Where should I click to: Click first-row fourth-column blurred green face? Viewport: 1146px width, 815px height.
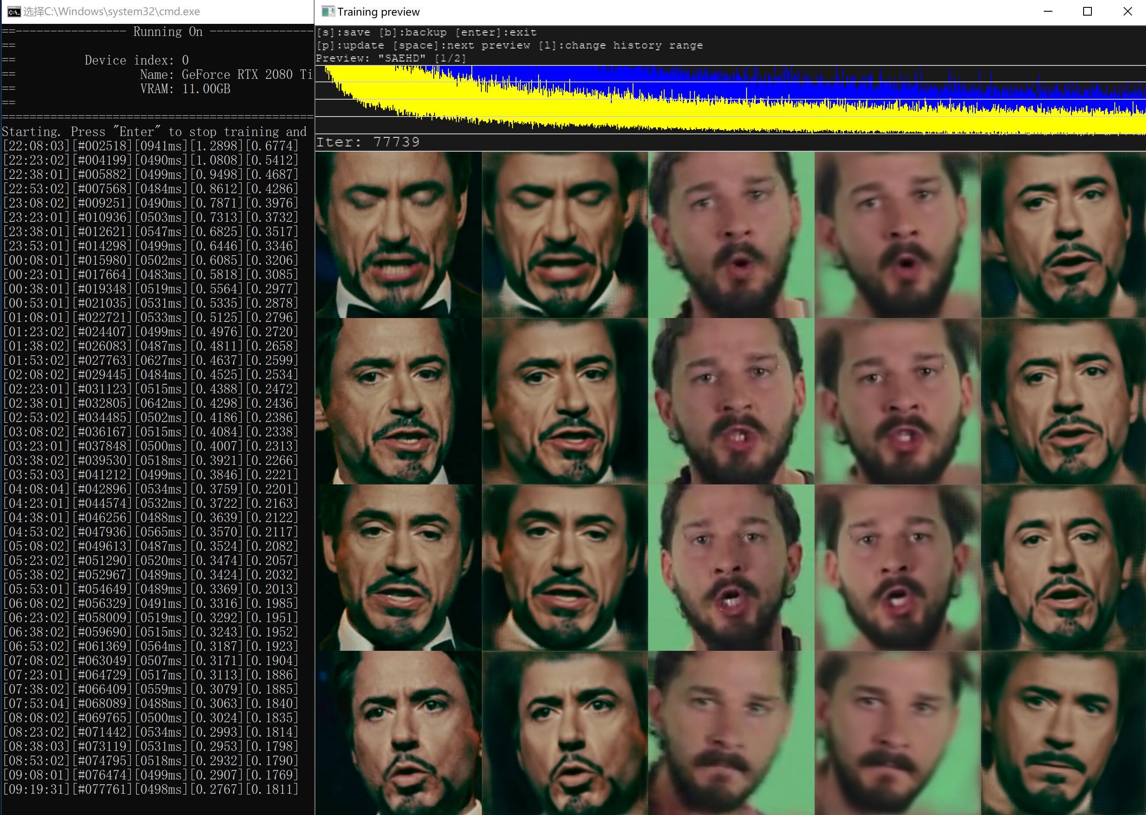tap(898, 235)
